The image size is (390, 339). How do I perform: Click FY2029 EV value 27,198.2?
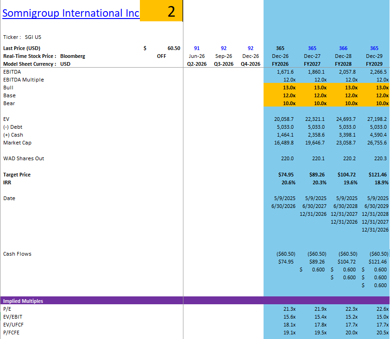(x=377, y=119)
